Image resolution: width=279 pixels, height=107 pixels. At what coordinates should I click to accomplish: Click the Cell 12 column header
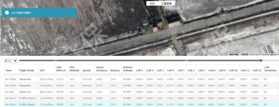257,70
